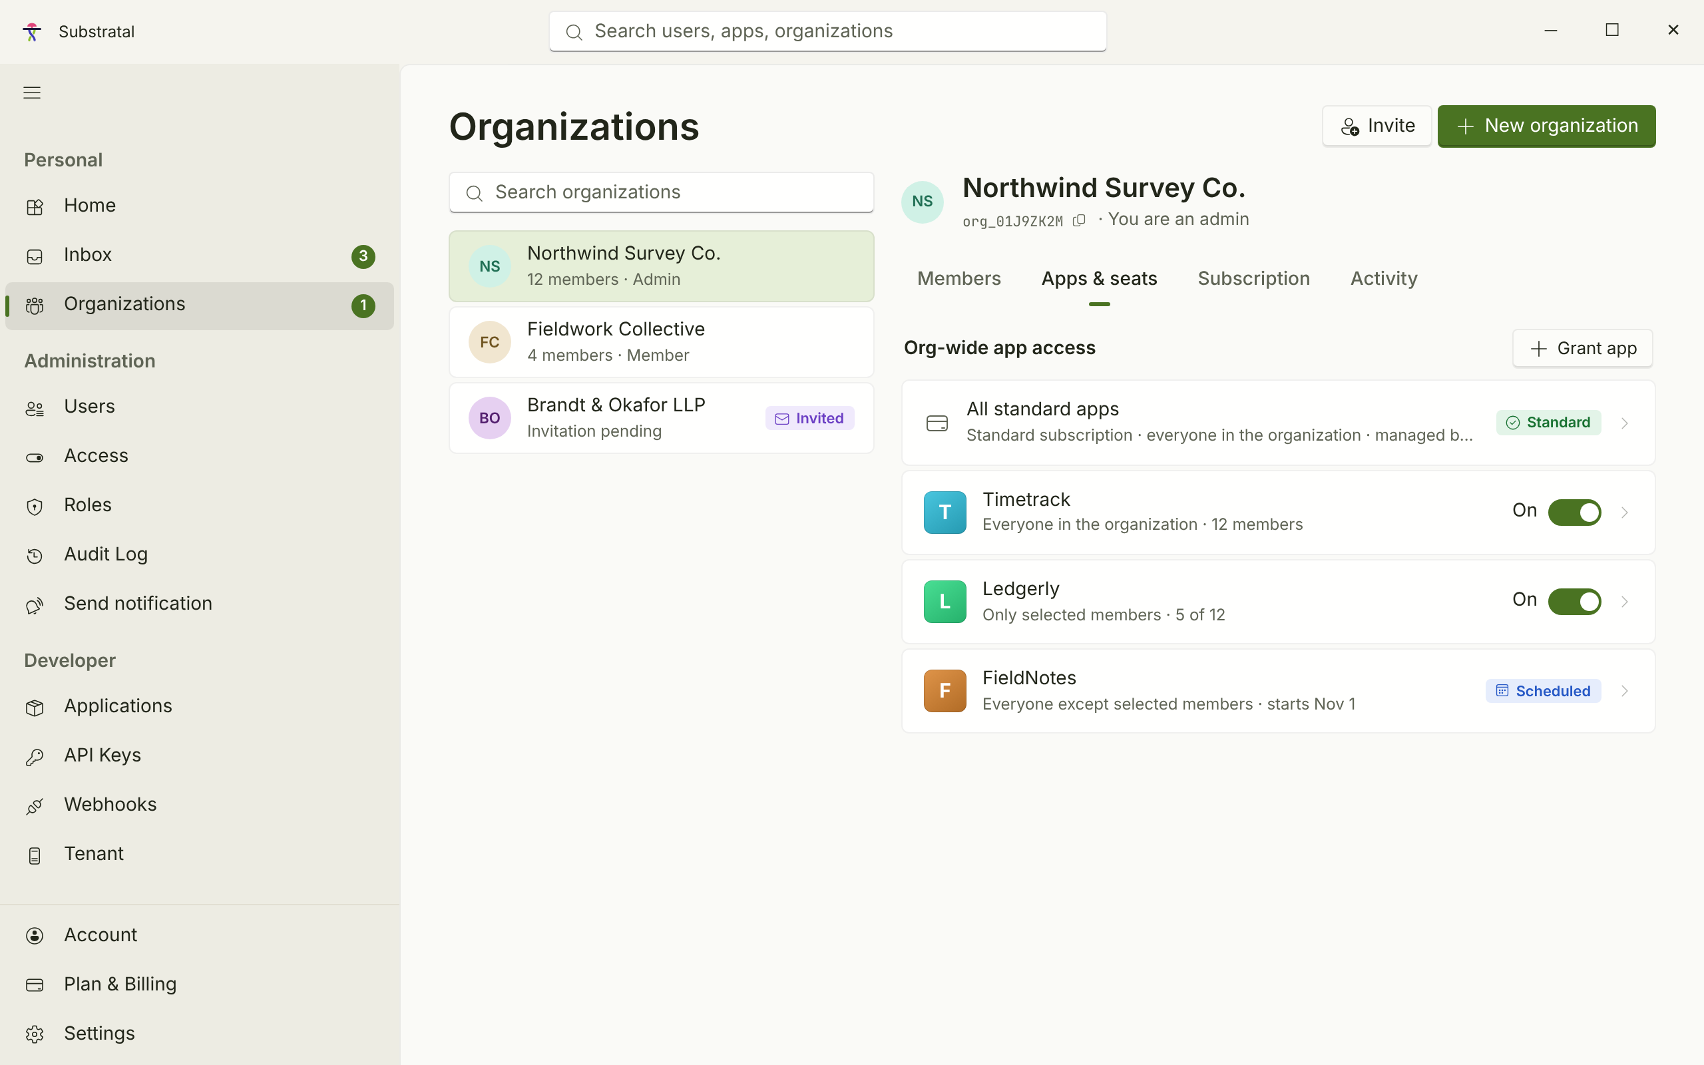Click 'You are an admin' text
The image size is (1704, 1065).
pyautogui.click(x=1178, y=220)
